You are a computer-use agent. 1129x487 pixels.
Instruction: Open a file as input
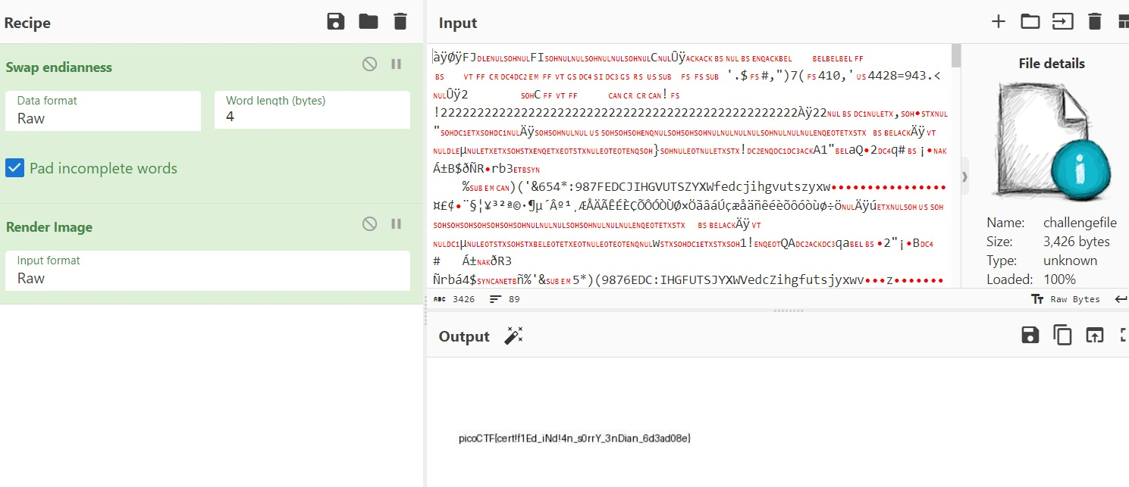coord(1062,22)
